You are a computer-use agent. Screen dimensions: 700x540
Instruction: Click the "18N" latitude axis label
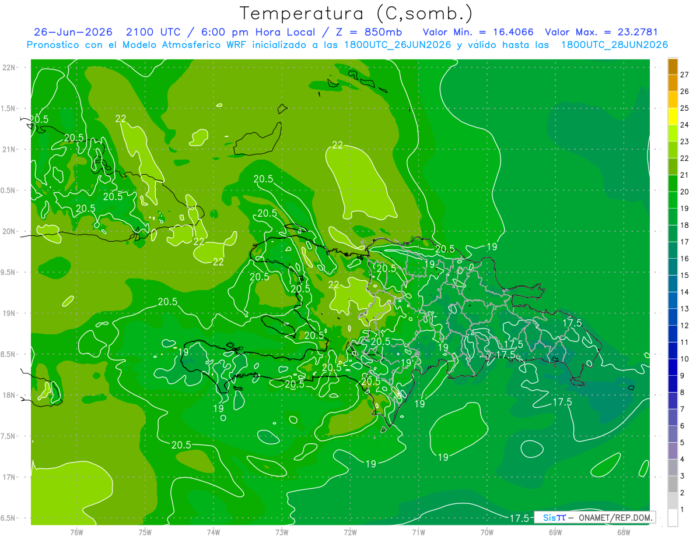point(10,395)
